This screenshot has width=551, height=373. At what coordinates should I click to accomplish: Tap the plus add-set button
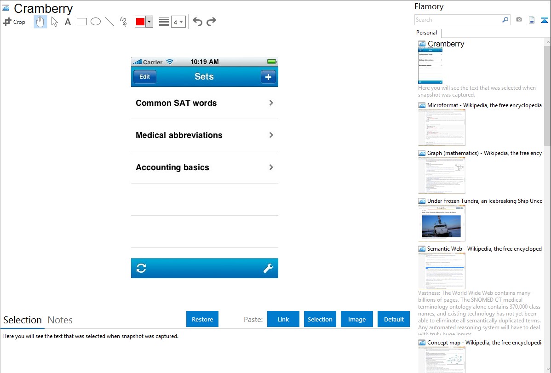(x=268, y=77)
